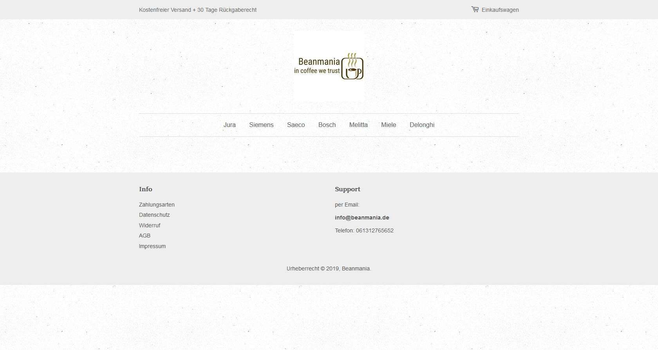Click the Beanmania logo image
Image resolution: width=658 pixels, height=350 pixels.
pyautogui.click(x=329, y=66)
